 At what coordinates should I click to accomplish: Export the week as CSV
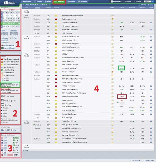tap(3, 130)
